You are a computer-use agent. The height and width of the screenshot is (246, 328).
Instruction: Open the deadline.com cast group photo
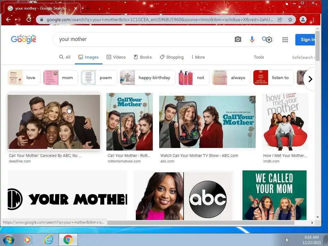[54, 122]
